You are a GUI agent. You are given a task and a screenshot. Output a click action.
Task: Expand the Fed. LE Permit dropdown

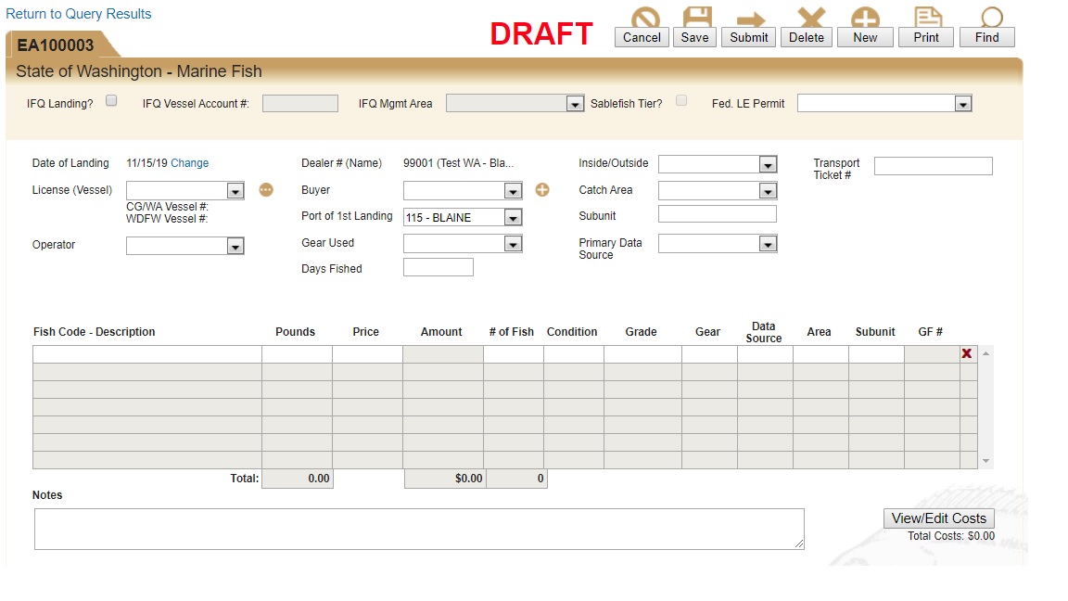tap(962, 104)
